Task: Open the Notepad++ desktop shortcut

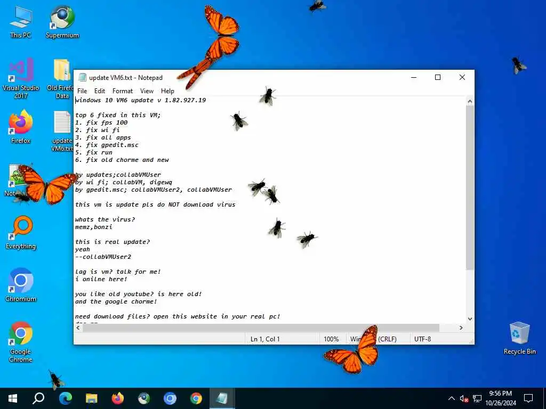Action: [x=17, y=180]
